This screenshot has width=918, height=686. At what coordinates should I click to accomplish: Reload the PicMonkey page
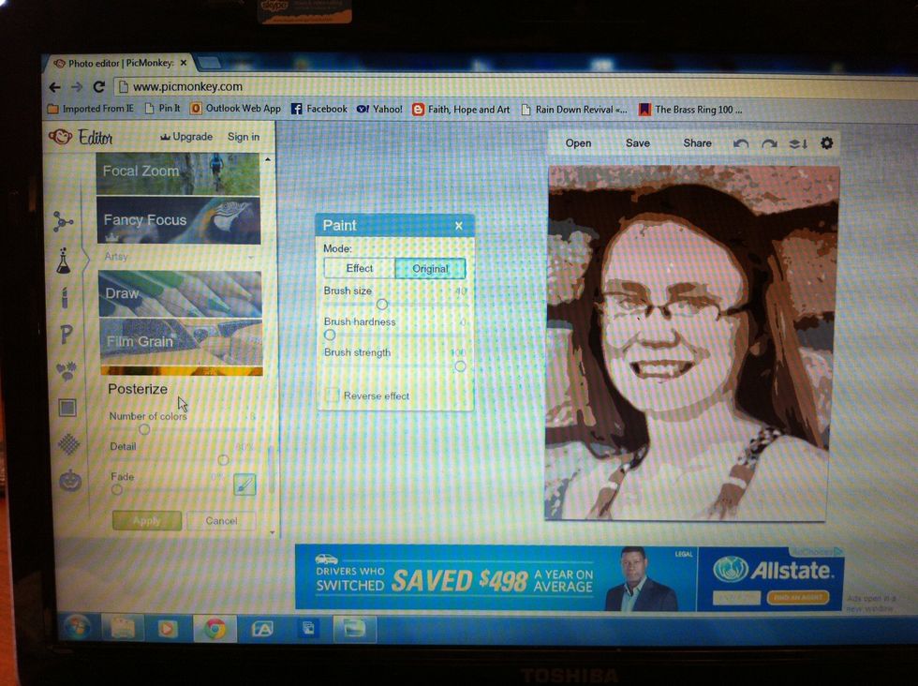coord(99,87)
